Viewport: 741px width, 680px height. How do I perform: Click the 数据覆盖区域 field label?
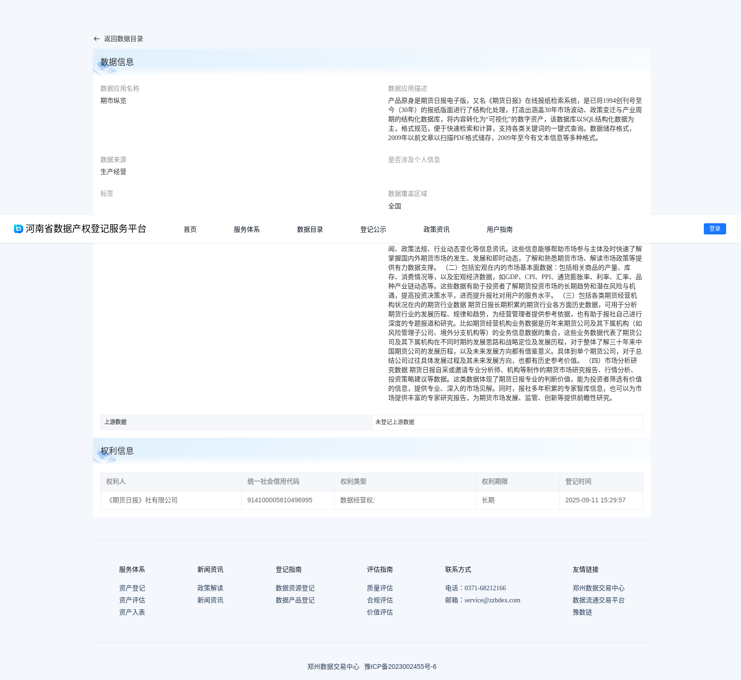coord(408,193)
